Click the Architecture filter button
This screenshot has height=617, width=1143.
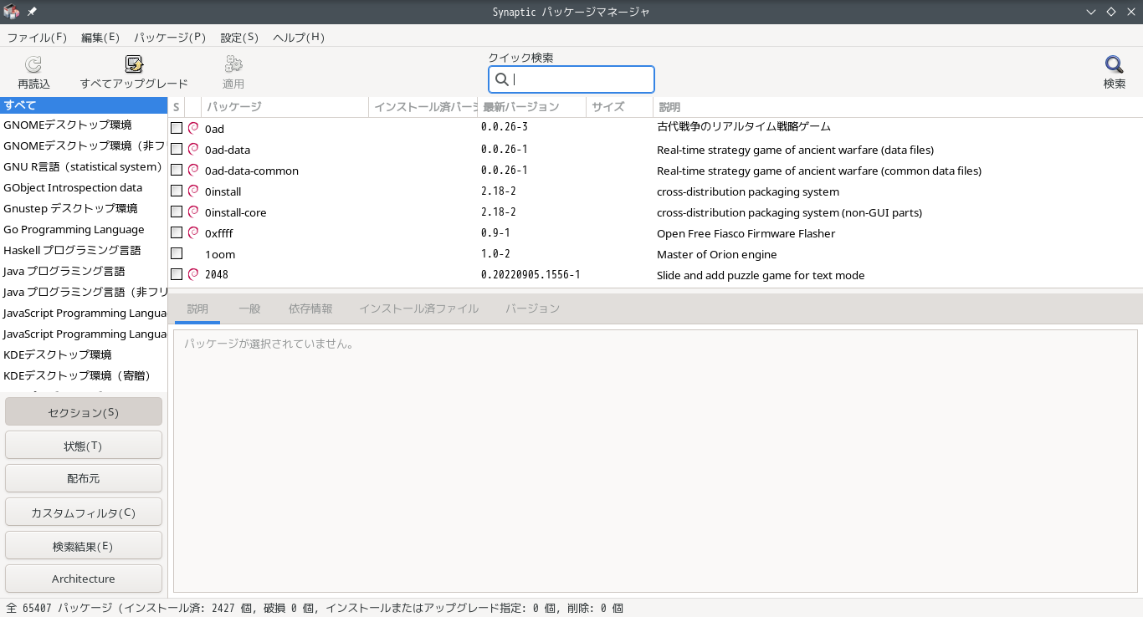(84, 579)
